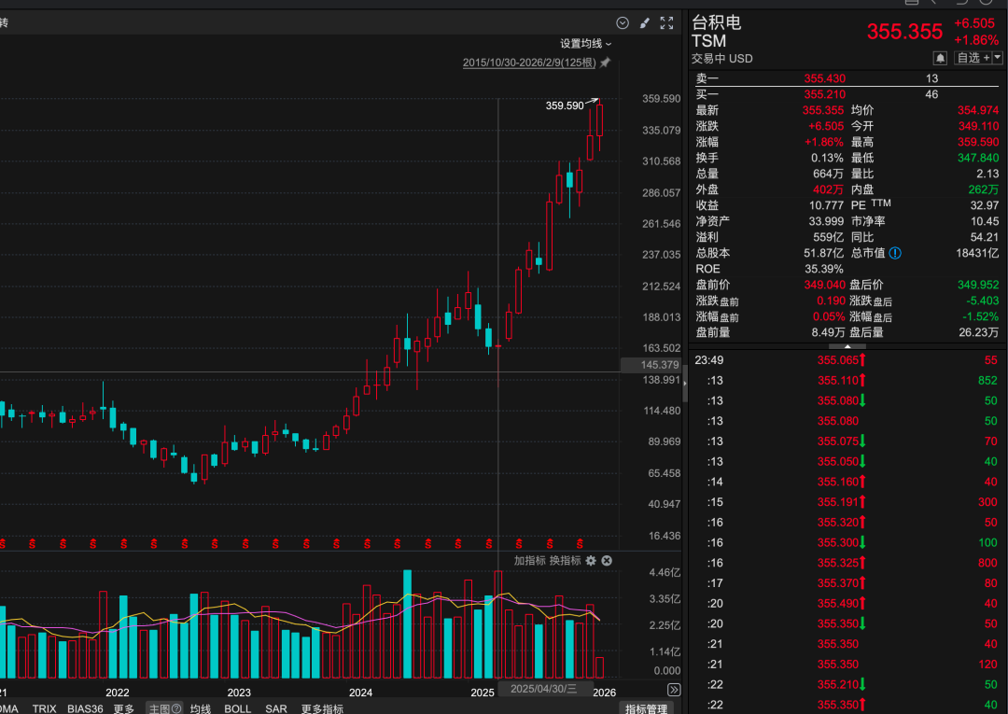Click the 最低 value 347.840
The height and width of the screenshot is (714, 1008).
978,158
